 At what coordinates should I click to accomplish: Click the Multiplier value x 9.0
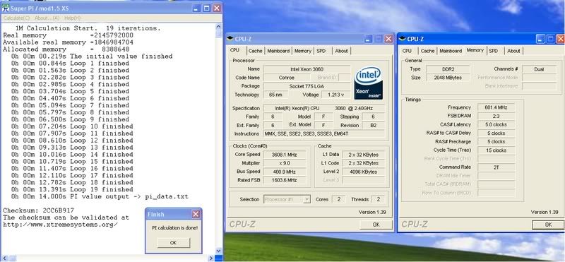[285, 163]
